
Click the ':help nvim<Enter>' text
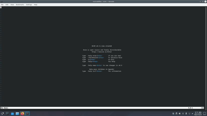95,56
